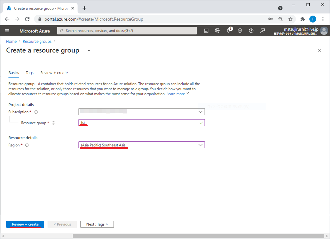Click the horizontal scrollbar thumb
The height and width of the screenshot is (239, 330).
pos(198,236)
